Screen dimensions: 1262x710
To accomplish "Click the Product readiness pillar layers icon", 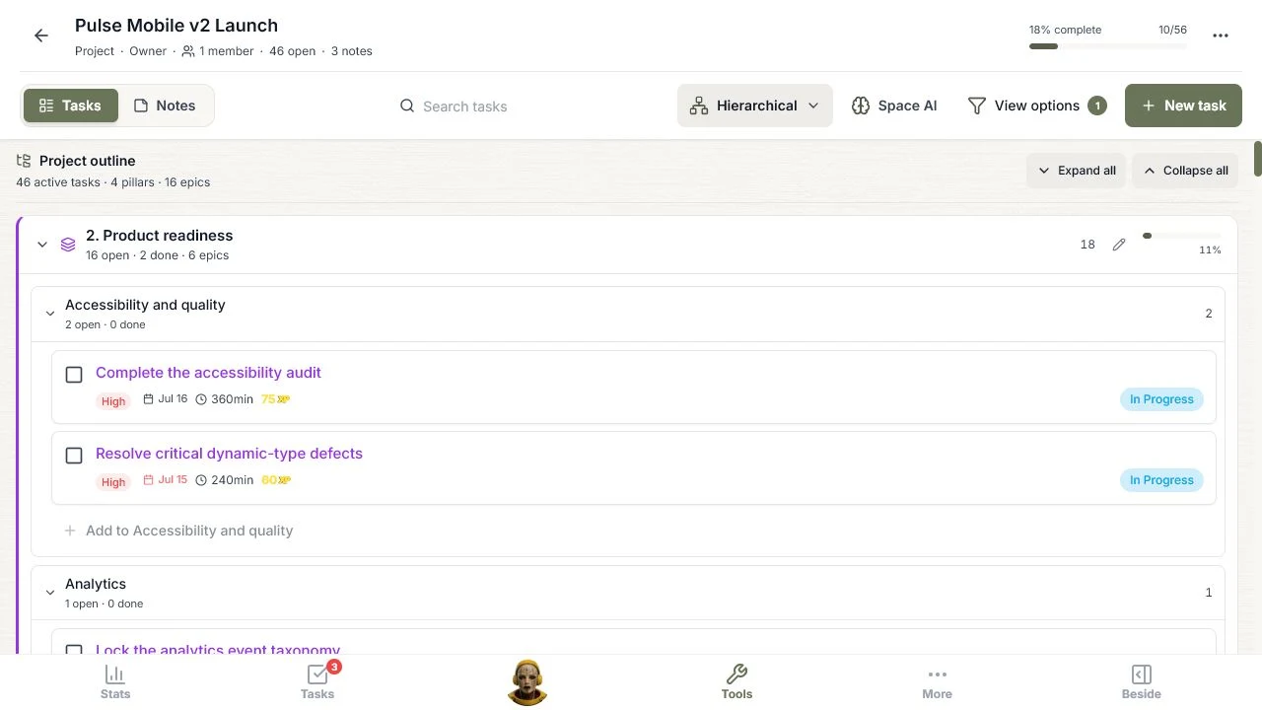I will tap(68, 245).
